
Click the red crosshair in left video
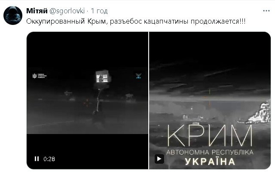click(x=87, y=103)
